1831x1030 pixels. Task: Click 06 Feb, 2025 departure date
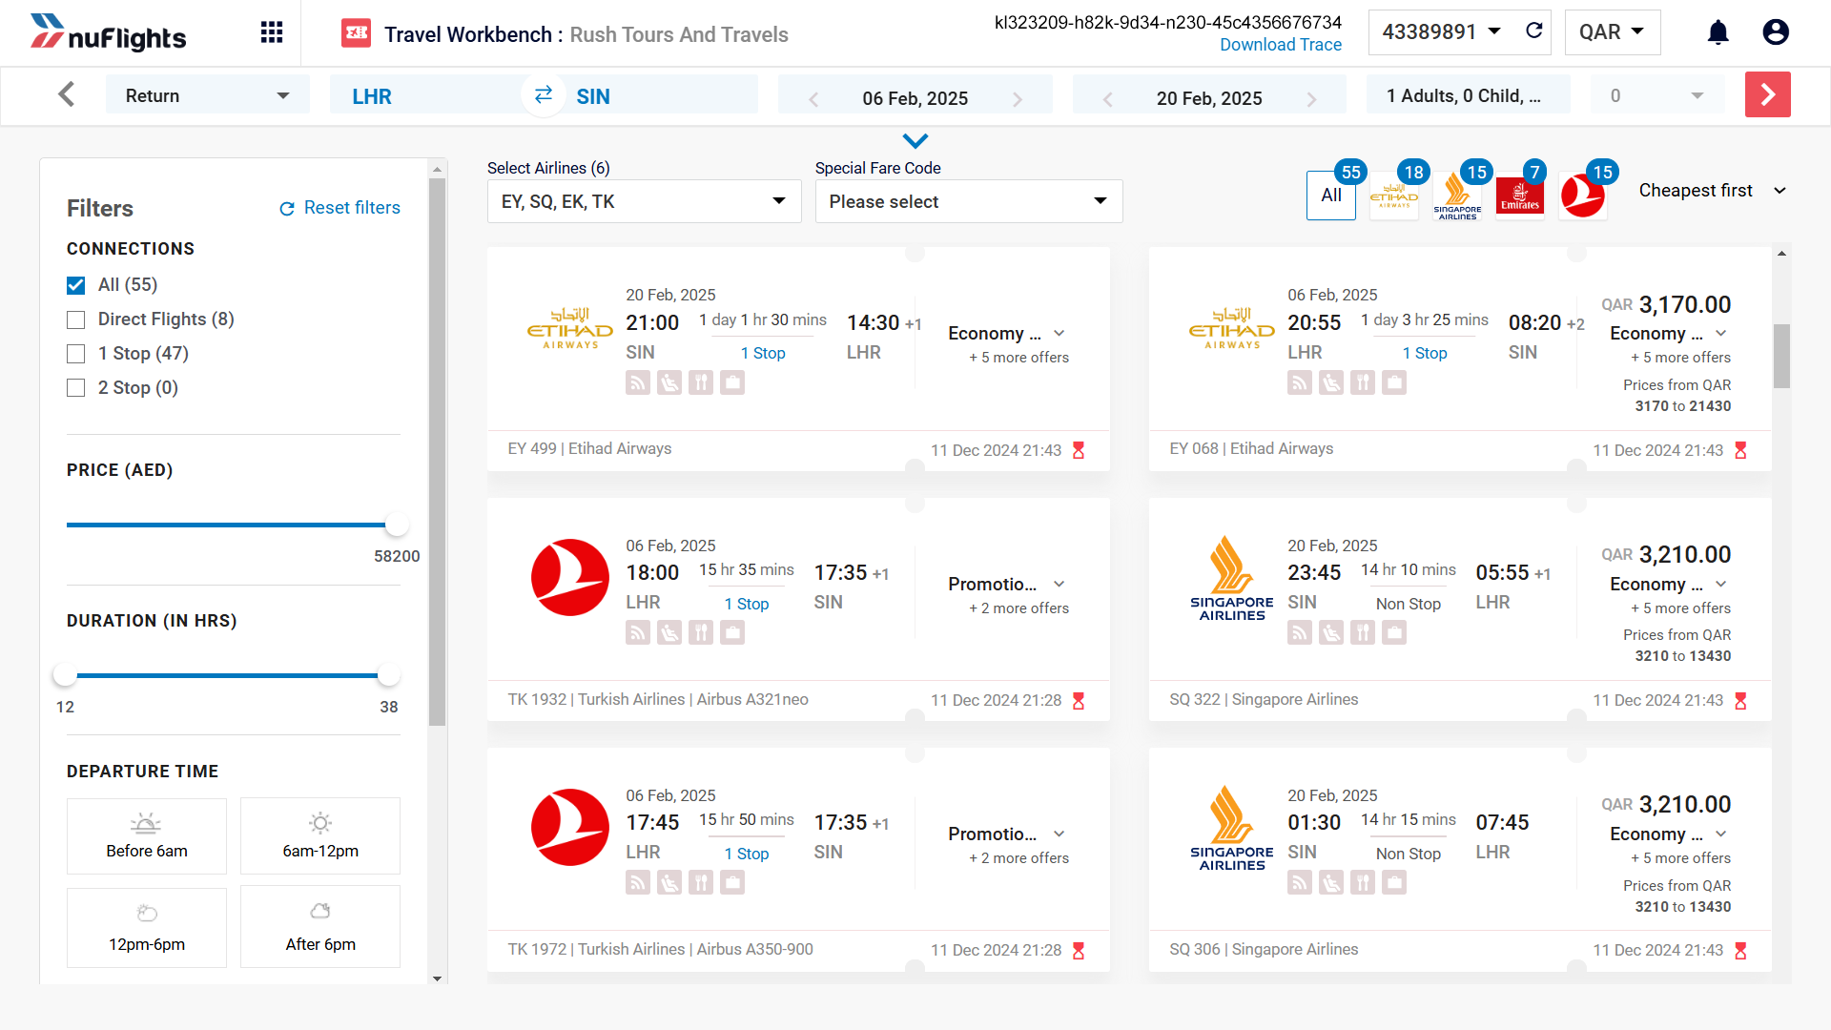pos(915,99)
